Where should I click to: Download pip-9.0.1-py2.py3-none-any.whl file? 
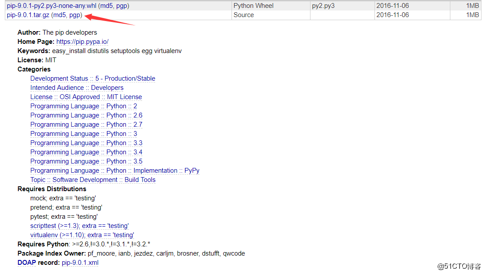tap(52, 6)
